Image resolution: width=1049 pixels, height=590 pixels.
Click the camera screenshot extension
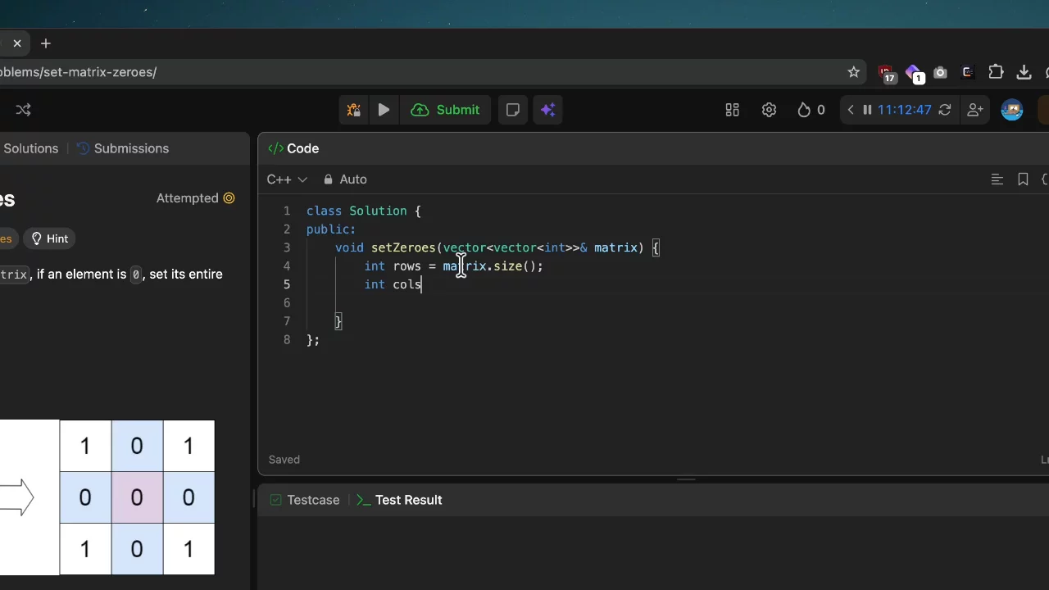tap(941, 72)
